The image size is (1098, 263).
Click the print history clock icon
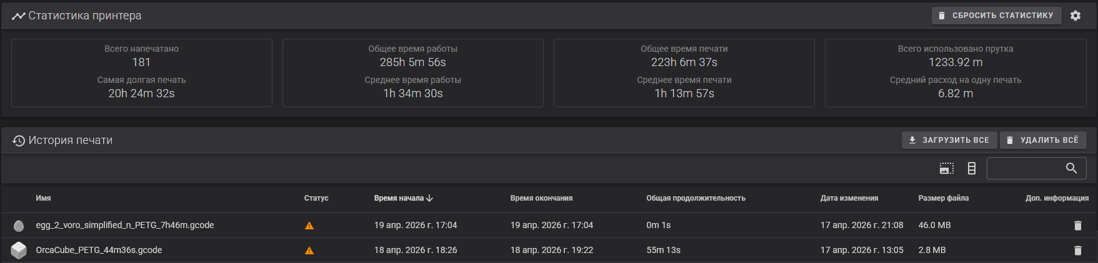pos(19,141)
